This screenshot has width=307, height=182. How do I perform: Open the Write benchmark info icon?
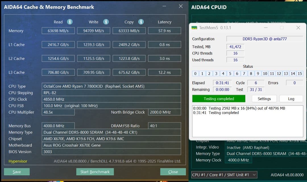[106, 22]
